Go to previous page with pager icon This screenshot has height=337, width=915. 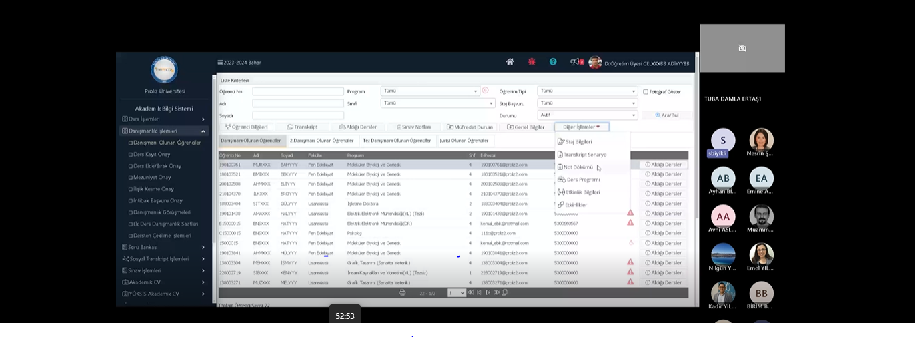click(479, 292)
